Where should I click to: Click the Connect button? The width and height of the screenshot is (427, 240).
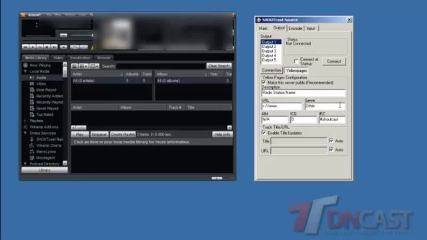click(x=334, y=61)
